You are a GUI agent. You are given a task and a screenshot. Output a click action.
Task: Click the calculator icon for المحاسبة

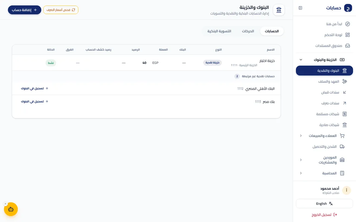[342, 173]
